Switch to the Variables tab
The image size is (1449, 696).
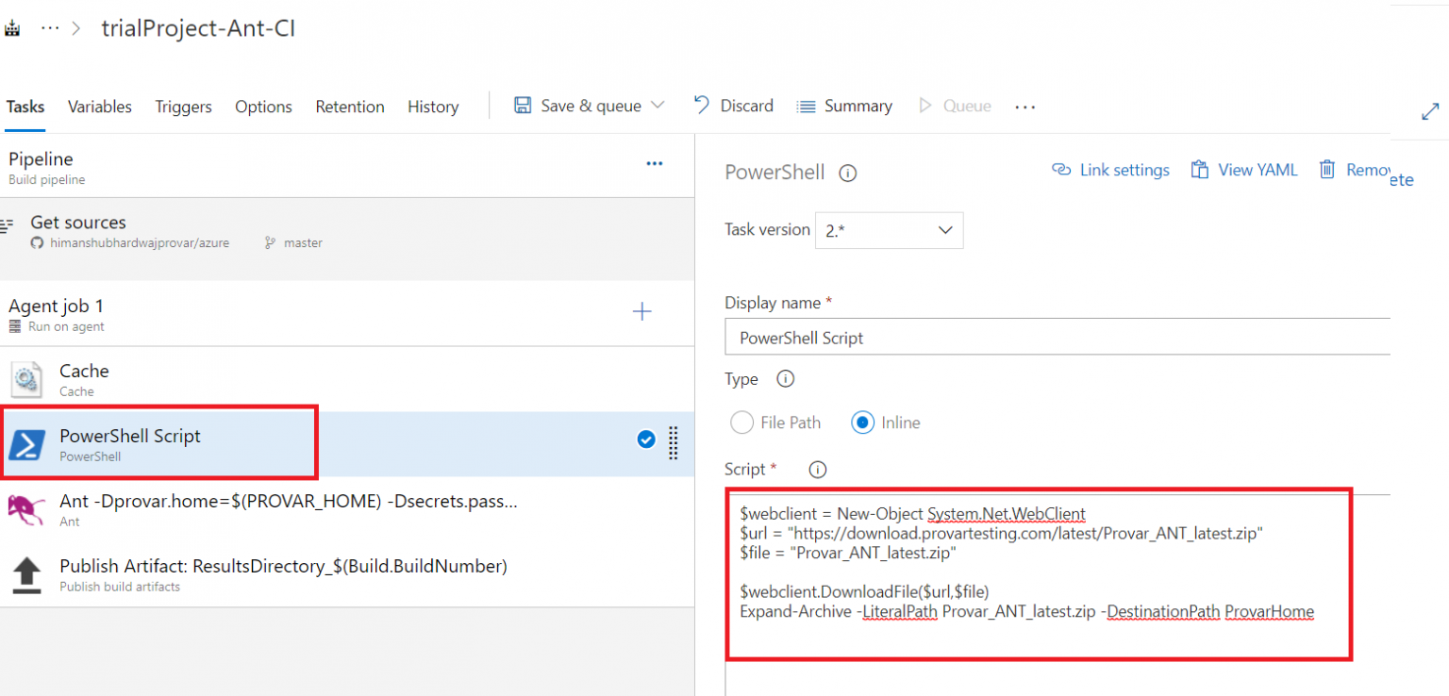pyautogui.click(x=99, y=107)
